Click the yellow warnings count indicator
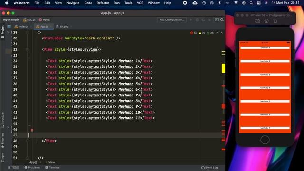 point(201,33)
